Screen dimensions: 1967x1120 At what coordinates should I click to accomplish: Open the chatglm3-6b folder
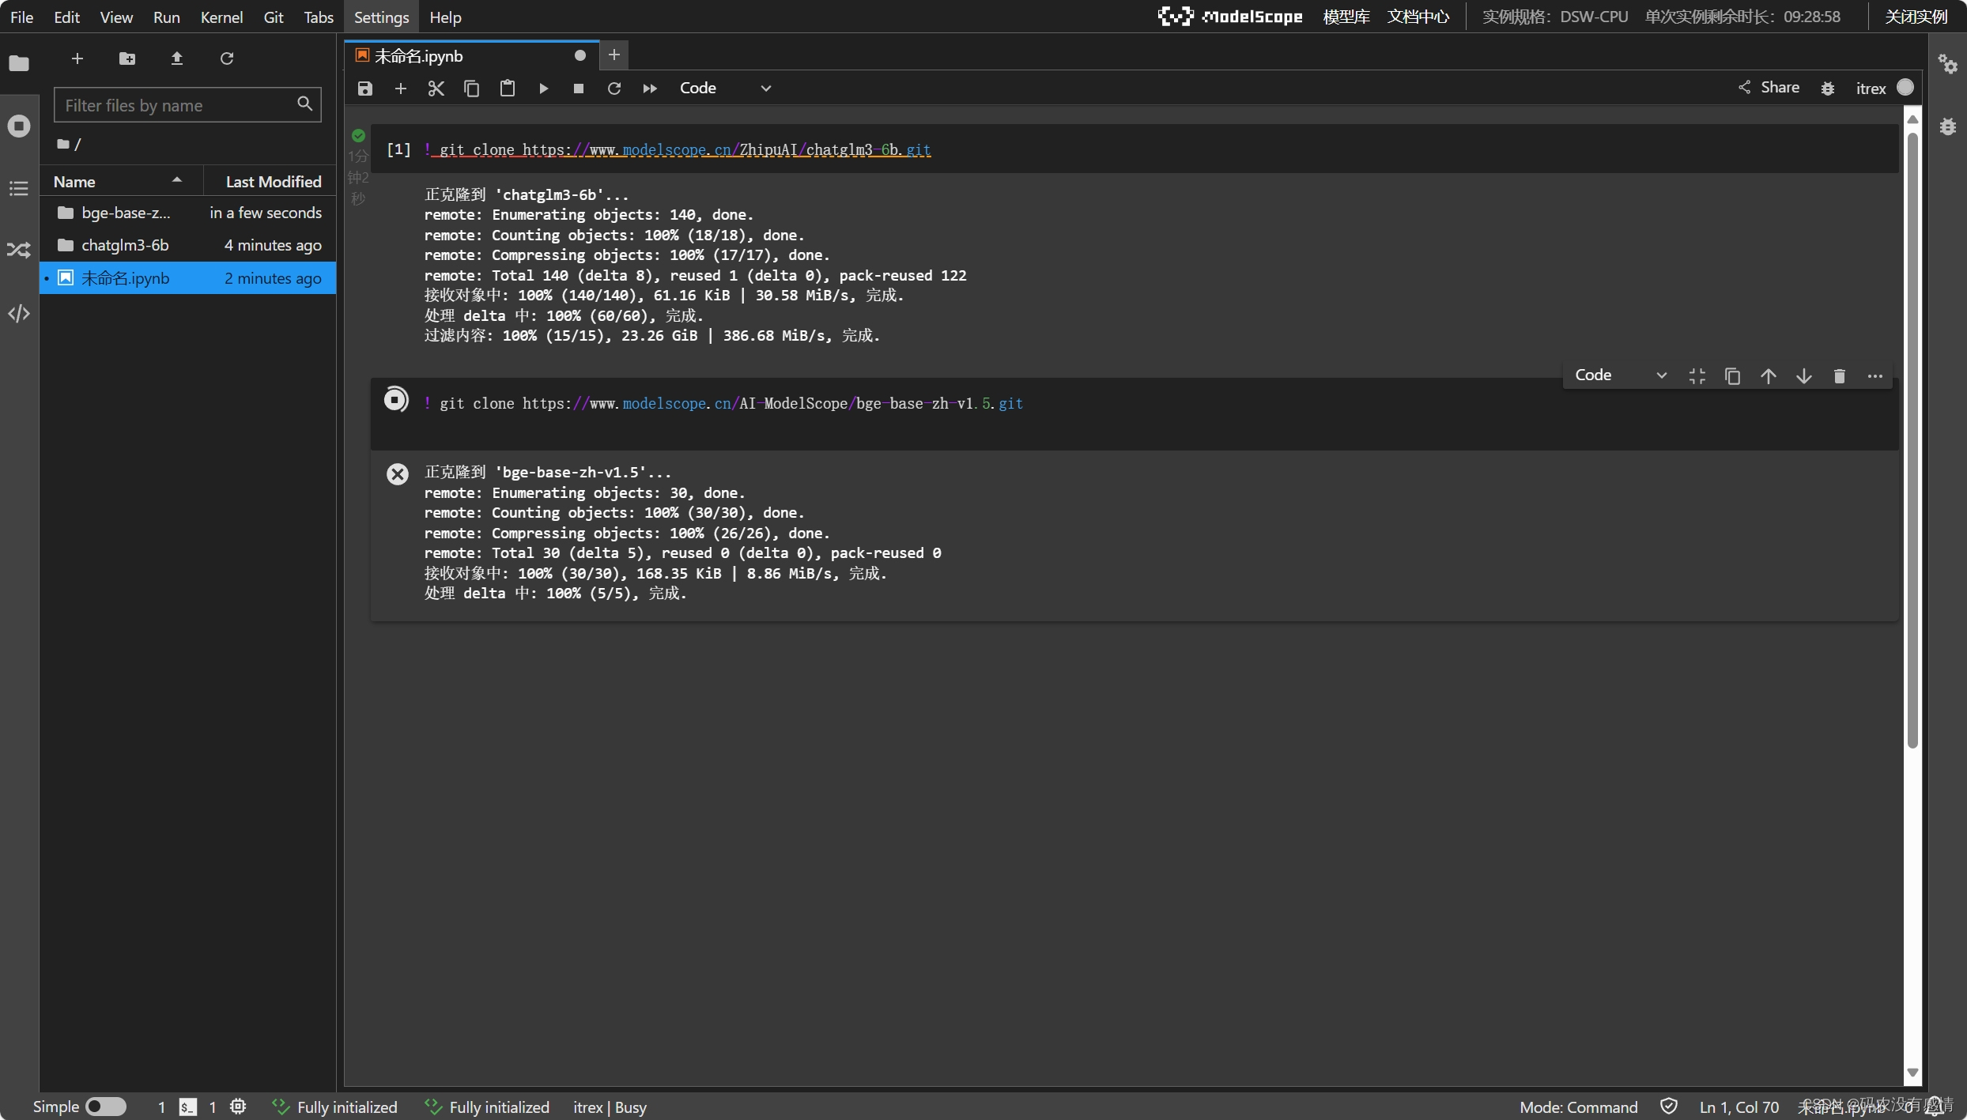pyautogui.click(x=188, y=245)
